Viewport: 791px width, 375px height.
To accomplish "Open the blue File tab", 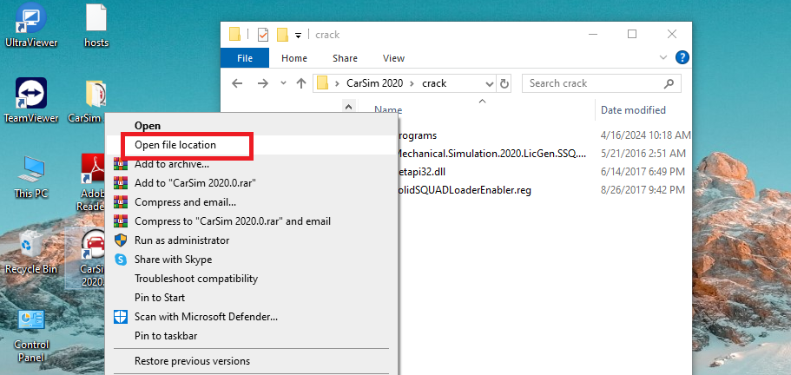I will (x=245, y=58).
